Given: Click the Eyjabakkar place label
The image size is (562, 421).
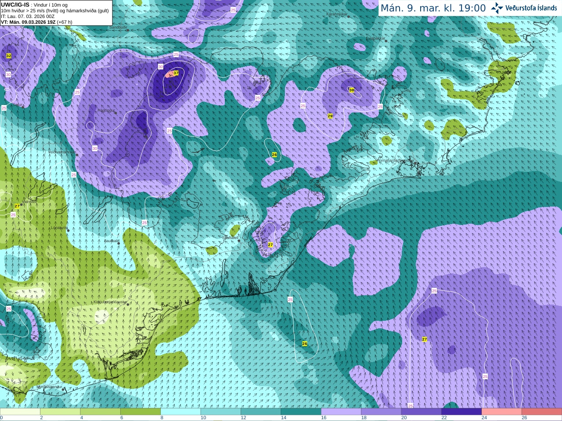Looking at the screenshot, I should pyautogui.click(x=376, y=38).
